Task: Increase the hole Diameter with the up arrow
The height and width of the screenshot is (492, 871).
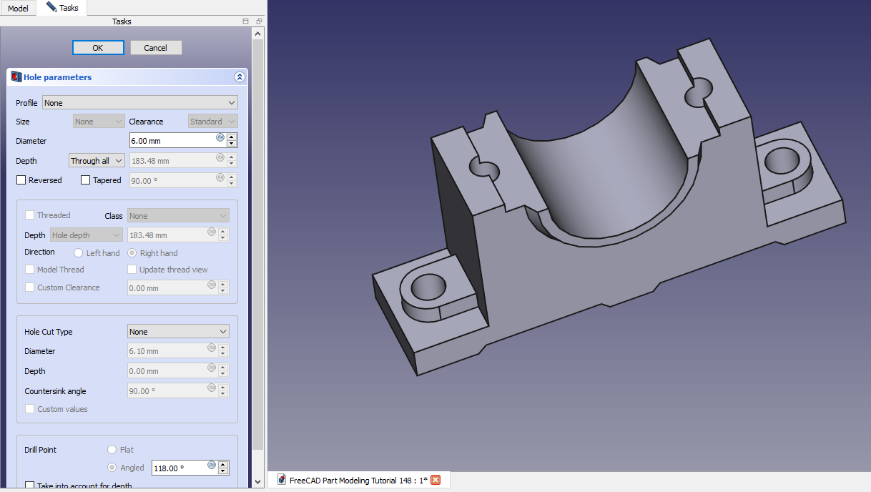Action: coord(232,137)
